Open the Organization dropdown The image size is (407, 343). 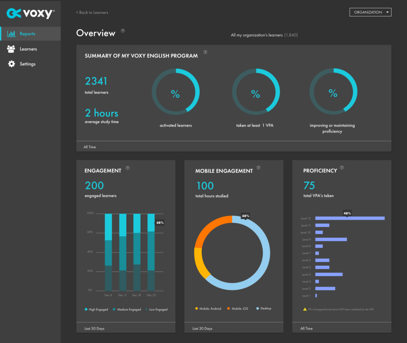tap(370, 12)
